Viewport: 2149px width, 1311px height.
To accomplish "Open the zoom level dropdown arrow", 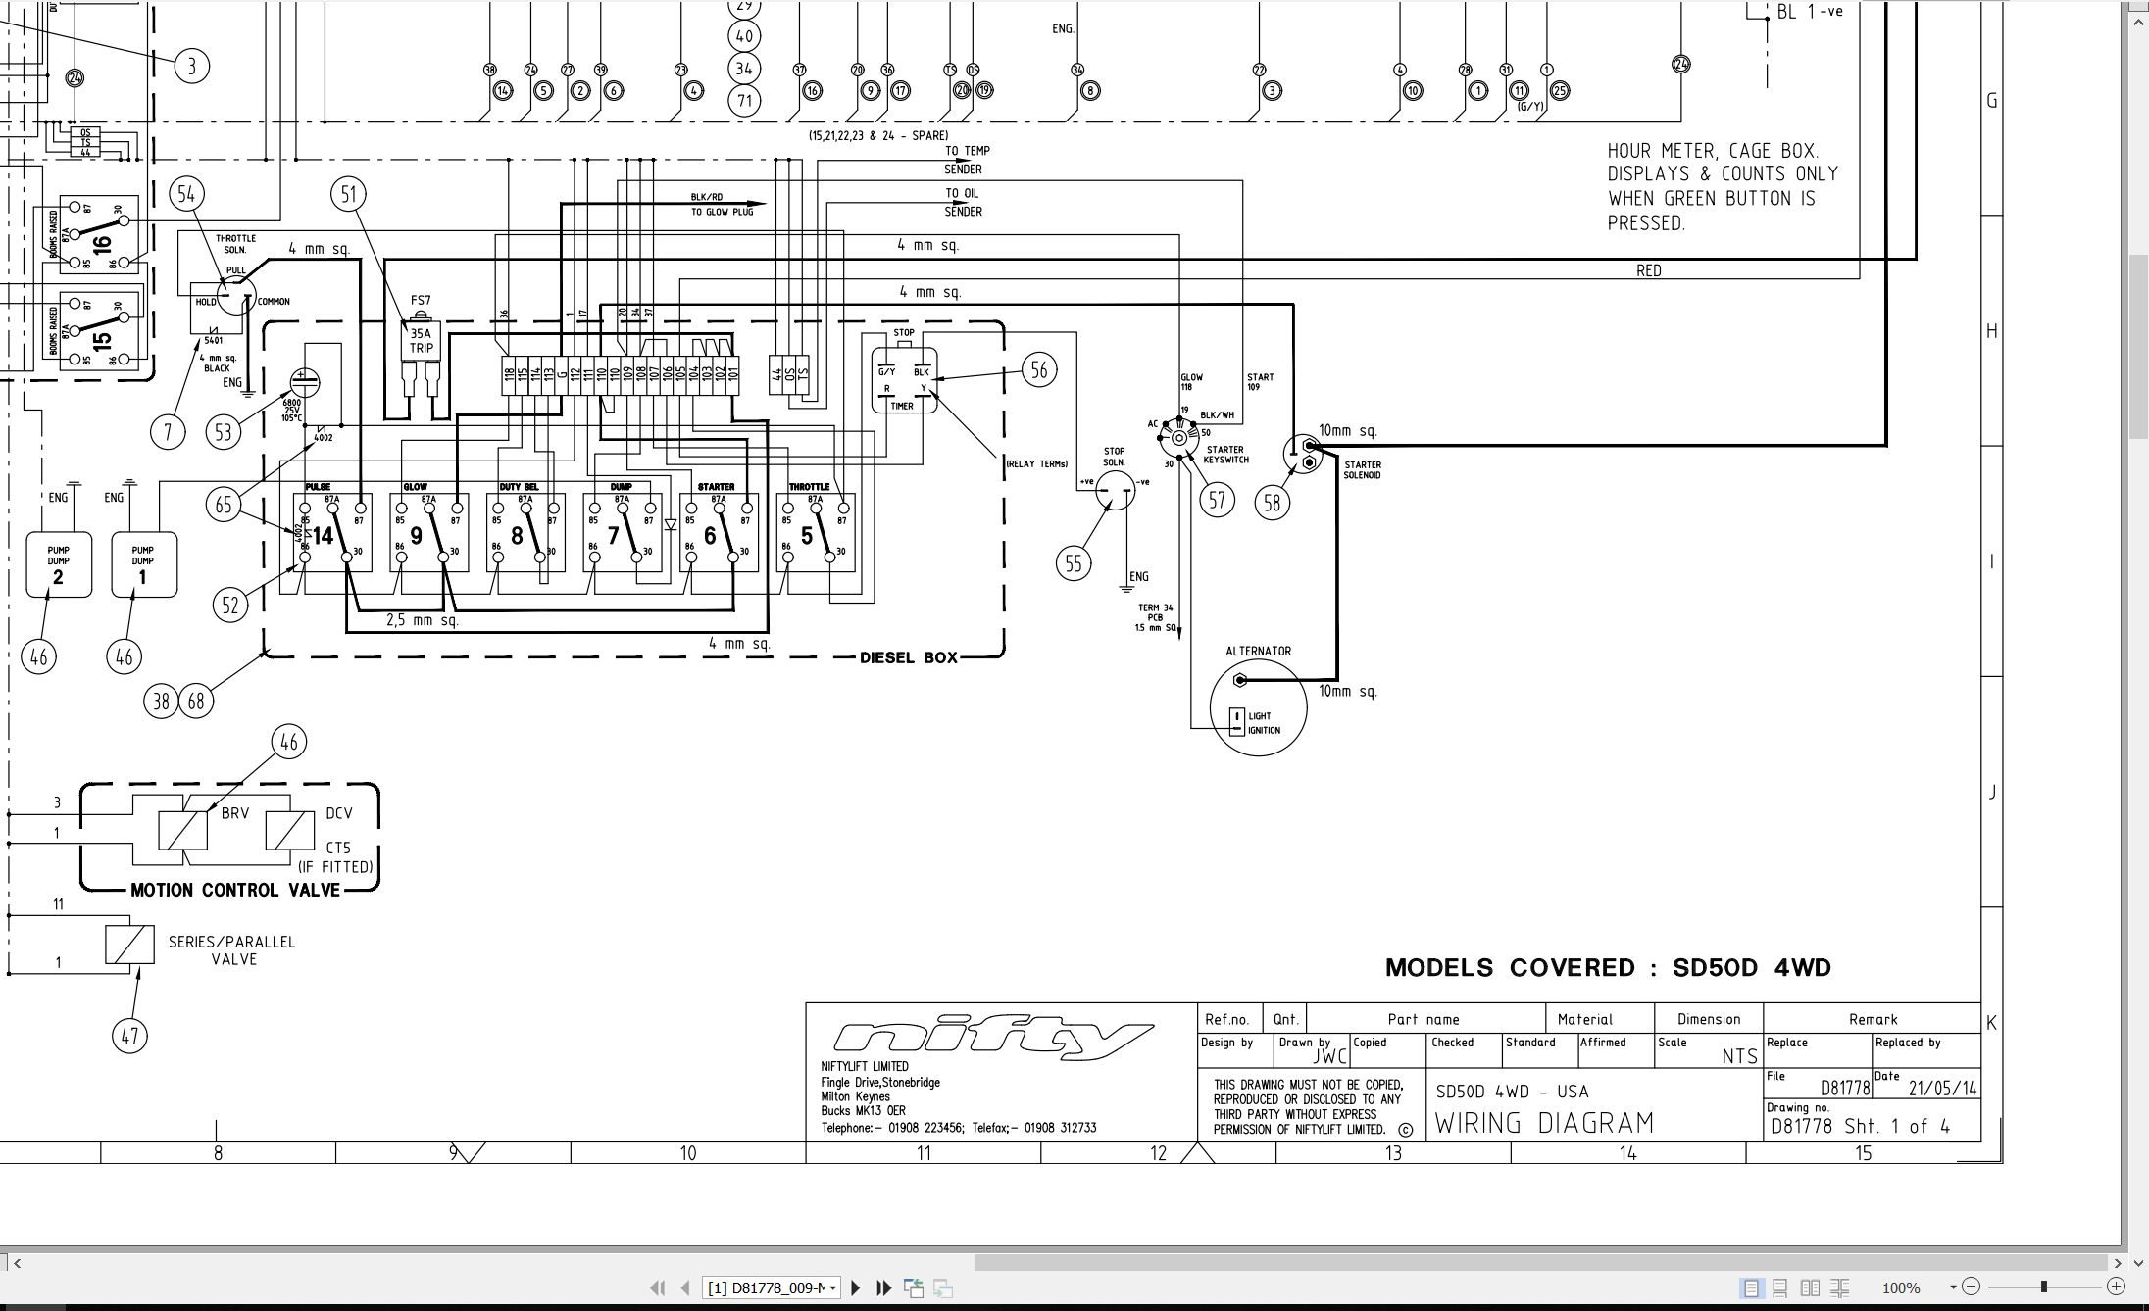I will 1953,1287.
